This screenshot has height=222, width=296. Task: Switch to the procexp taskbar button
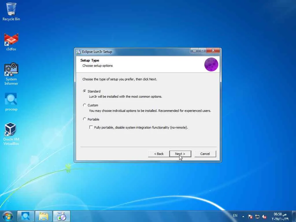25,216
